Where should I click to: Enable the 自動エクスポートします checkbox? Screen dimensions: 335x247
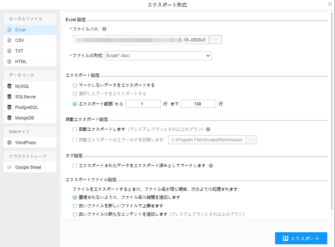[75, 129]
